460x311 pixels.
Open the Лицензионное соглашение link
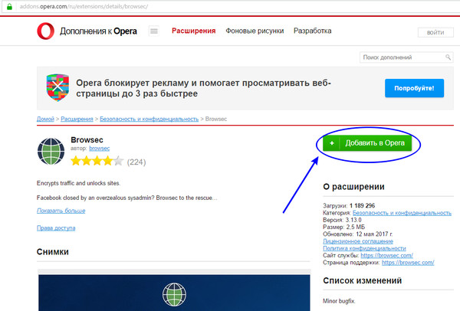(x=358, y=241)
